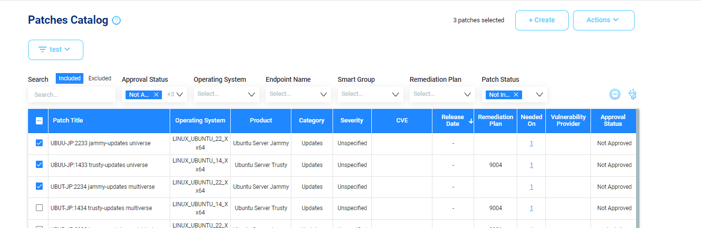Expand the Operating System filter dropdown

pos(252,94)
